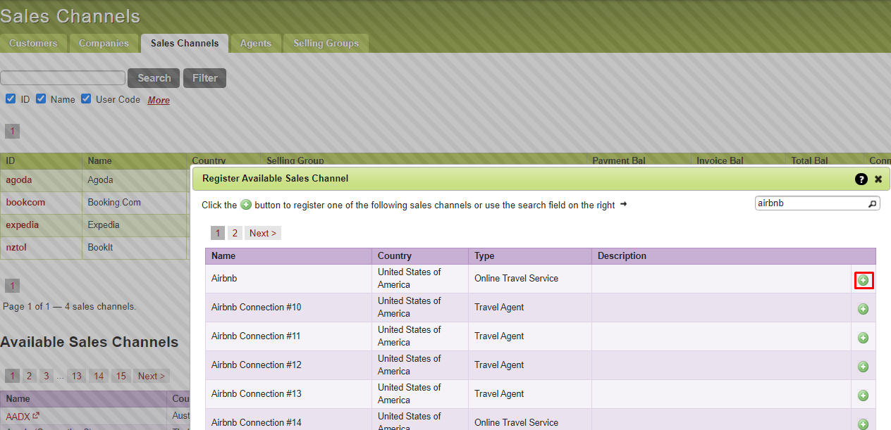The height and width of the screenshot is (430, 891).
Task: Go to page 2 of Available Sales Channels
Action: [x=29, y=376]
